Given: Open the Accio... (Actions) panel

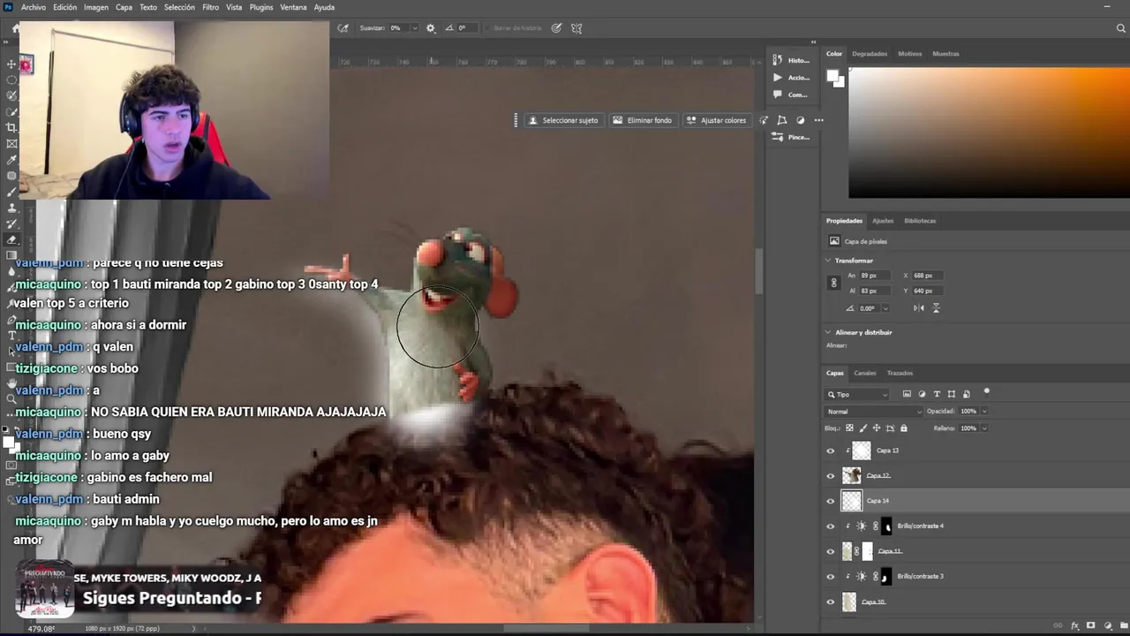Looking at the screenshot, I should coord(791,77).
